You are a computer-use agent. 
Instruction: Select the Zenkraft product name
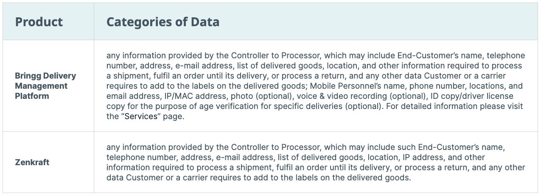(x=32, y=162)
